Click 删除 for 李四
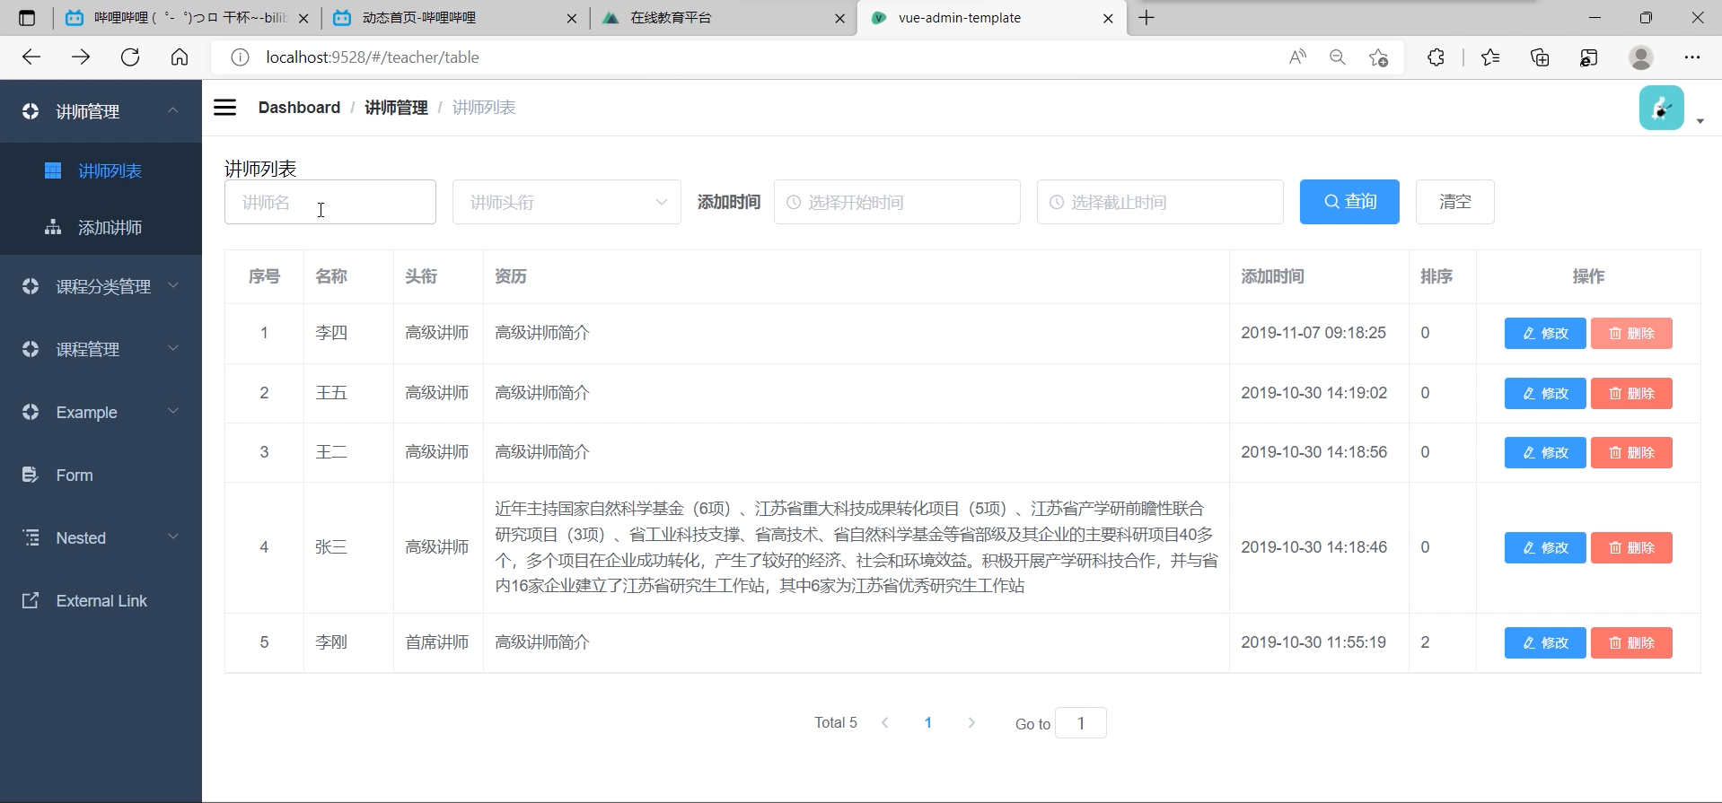 pos(1631,333)
